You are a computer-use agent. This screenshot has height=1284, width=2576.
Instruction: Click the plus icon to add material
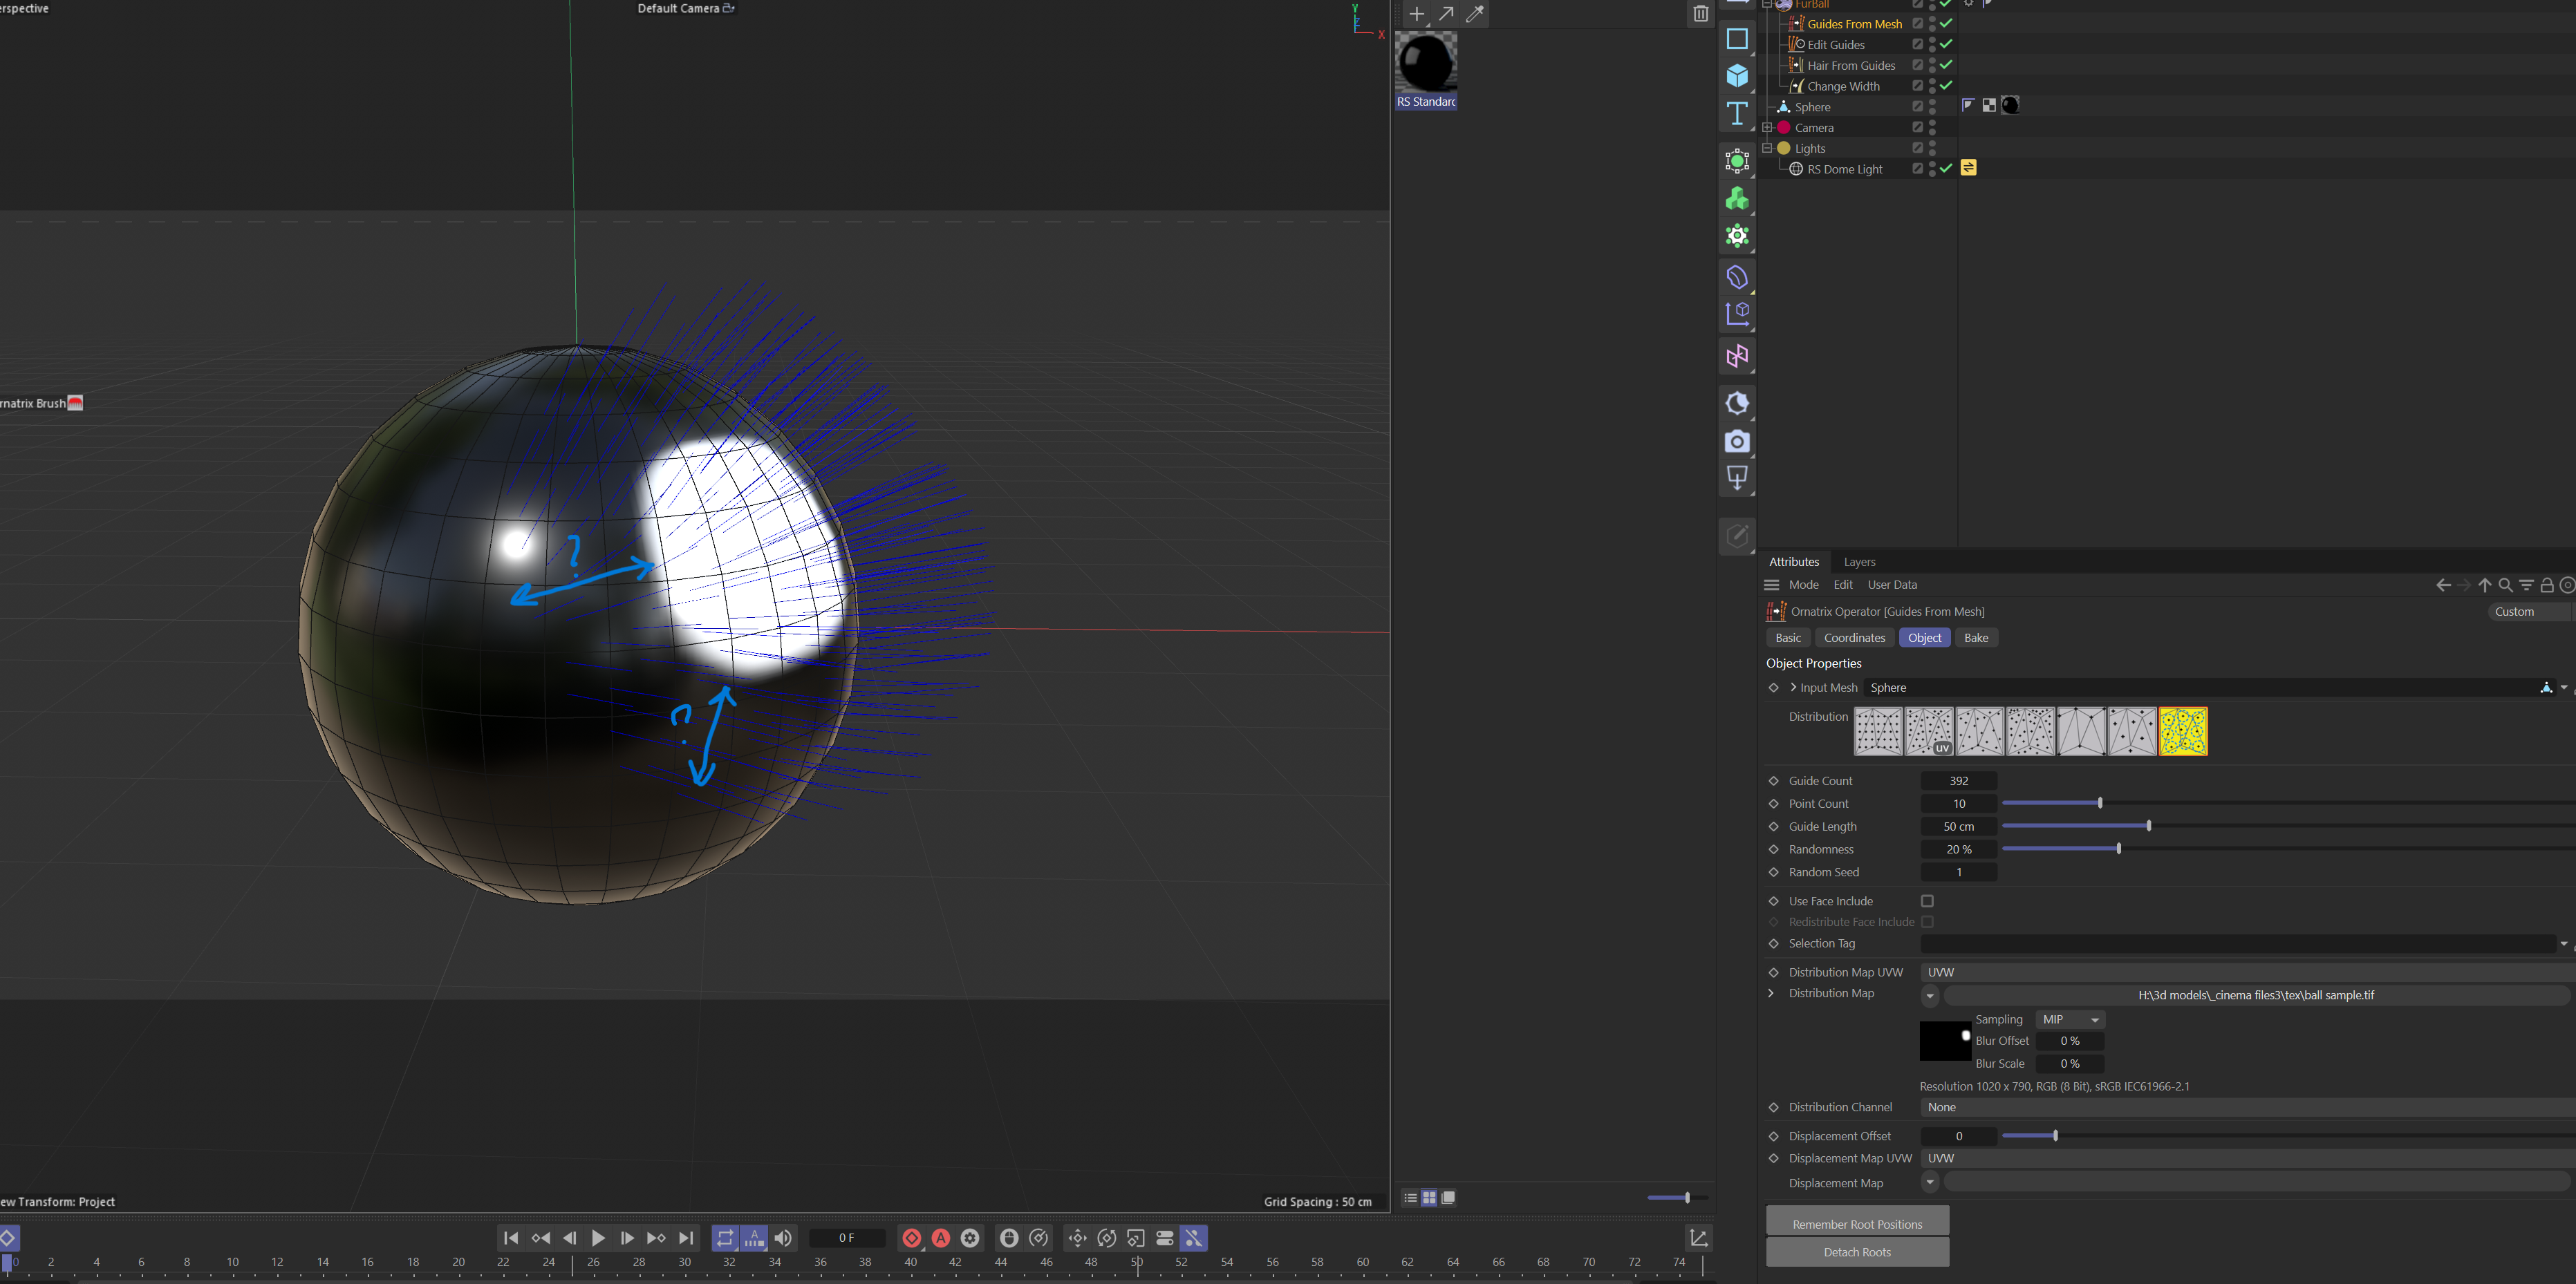(x=1416, y=14)
